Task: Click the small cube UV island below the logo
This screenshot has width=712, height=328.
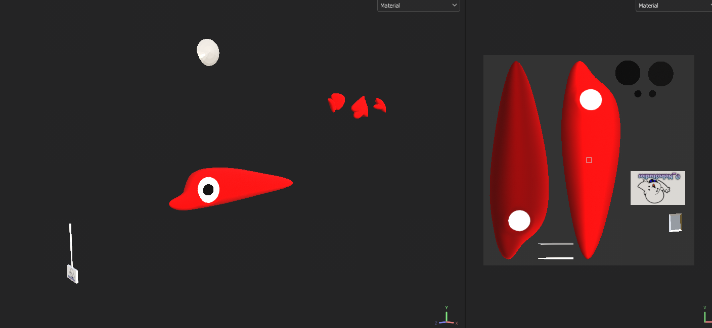Action: tap(676, 223)
